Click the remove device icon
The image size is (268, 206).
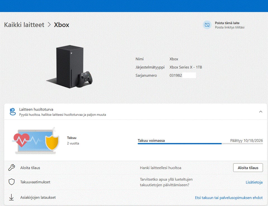[207, 25]
